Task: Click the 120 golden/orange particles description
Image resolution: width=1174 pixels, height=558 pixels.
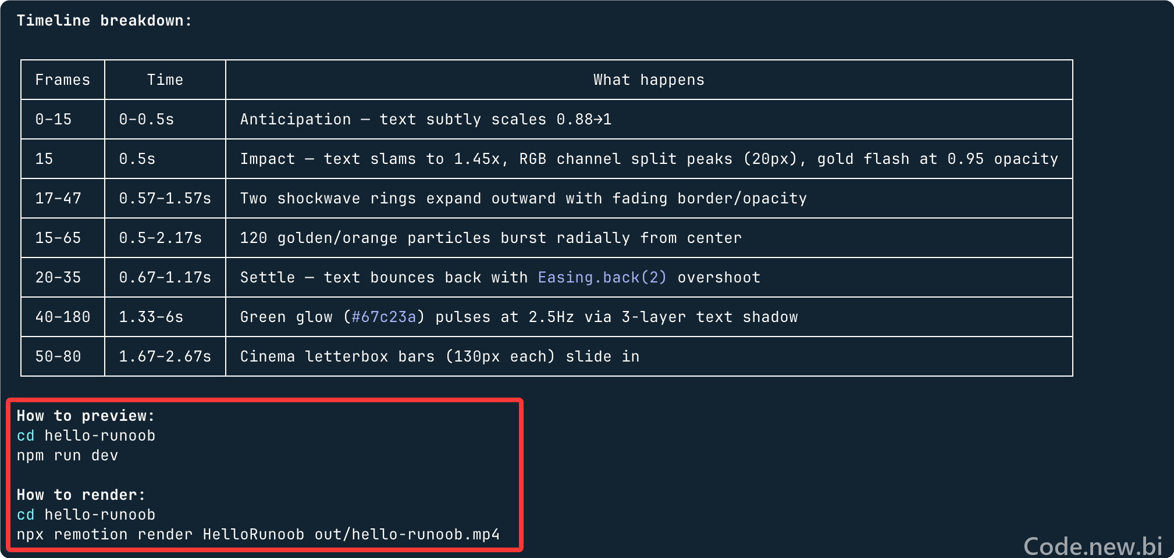Action: tap(491, 238)
